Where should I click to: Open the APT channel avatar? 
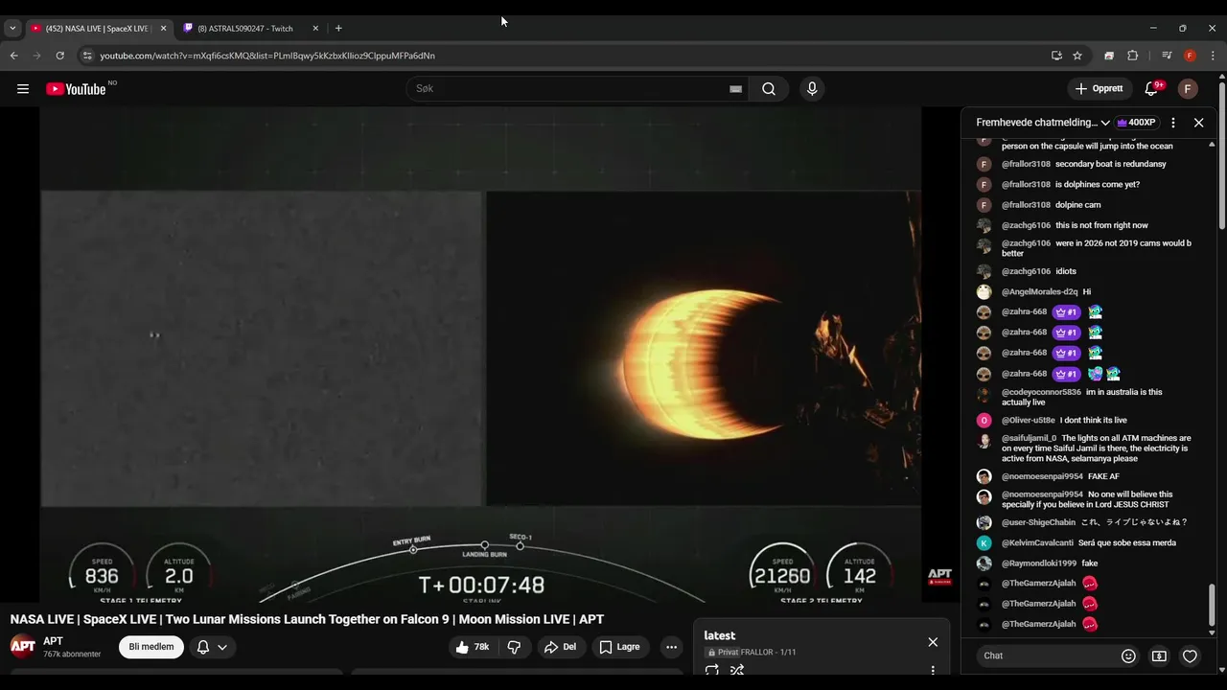pos(23,646)
